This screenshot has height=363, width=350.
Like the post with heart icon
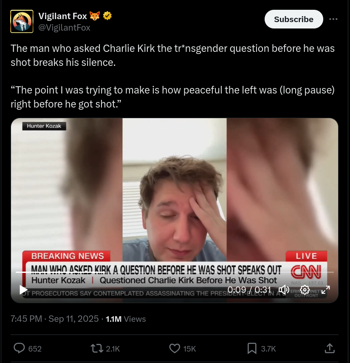pyautogui.click(x=175, y=349)
